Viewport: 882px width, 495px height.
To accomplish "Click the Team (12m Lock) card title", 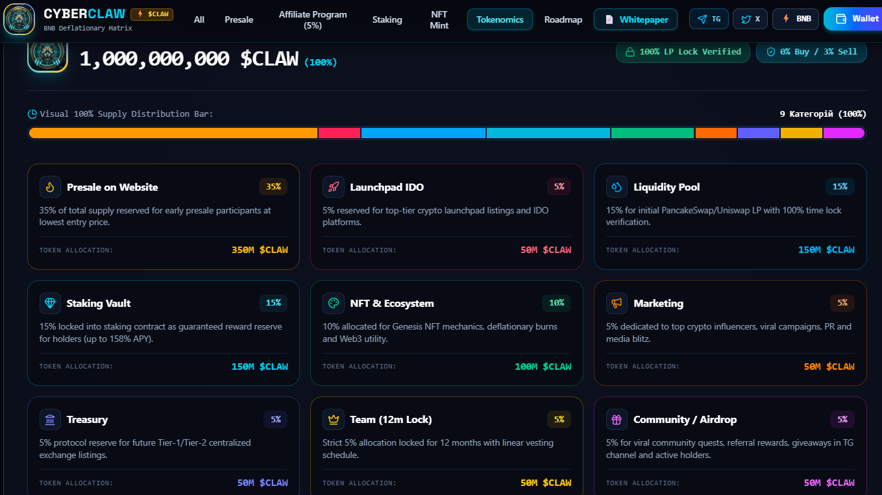I will coord(391,419).
